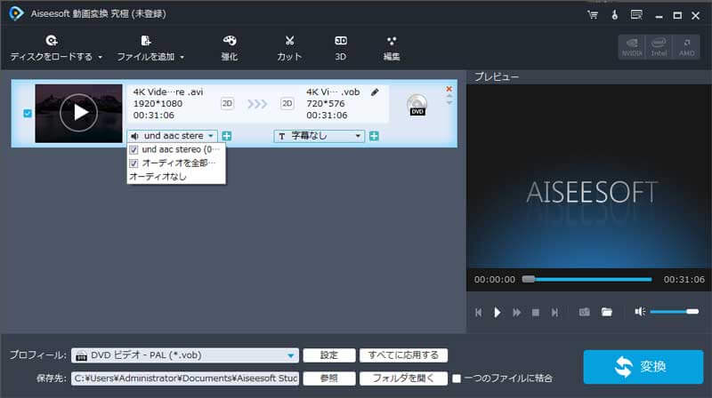This screenshot has width=712, height=398.
Task: Toggle Intel acceleration icon
Action: tap(659, 47)
